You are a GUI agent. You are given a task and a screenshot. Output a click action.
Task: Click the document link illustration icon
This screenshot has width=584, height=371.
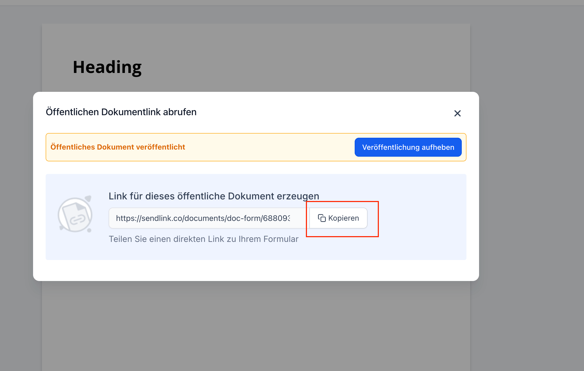coord(75,215)
